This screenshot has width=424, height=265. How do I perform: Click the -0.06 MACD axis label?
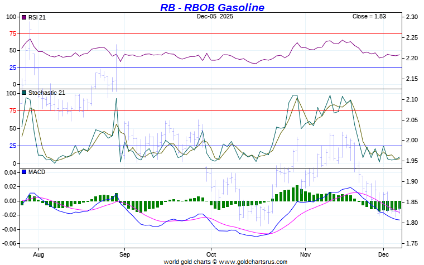[10, 244]
